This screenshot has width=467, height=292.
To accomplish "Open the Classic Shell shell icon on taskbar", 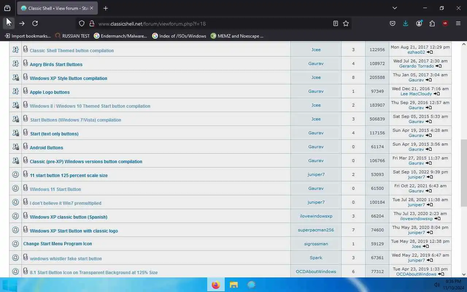I will pos(251,285).
